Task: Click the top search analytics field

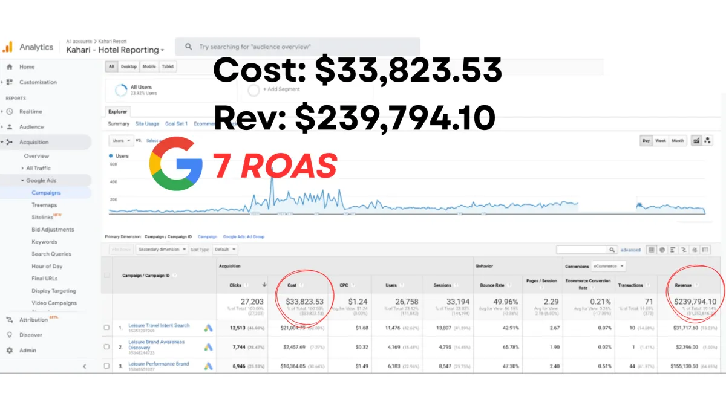Action: (x=298, y=47)
